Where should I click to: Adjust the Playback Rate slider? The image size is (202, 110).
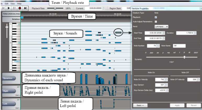(x=55, y=8)
